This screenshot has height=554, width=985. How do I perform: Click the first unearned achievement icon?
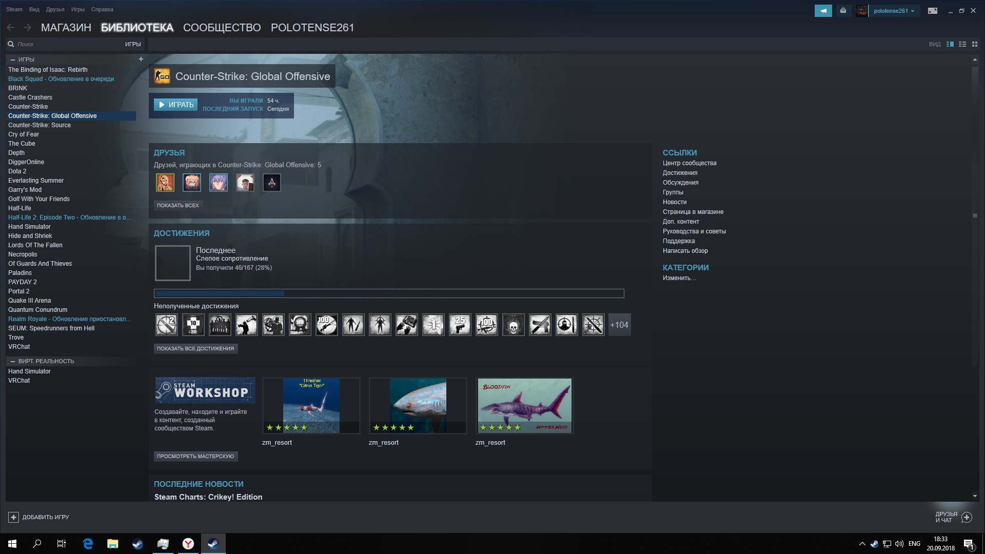[x=167, y=325]
